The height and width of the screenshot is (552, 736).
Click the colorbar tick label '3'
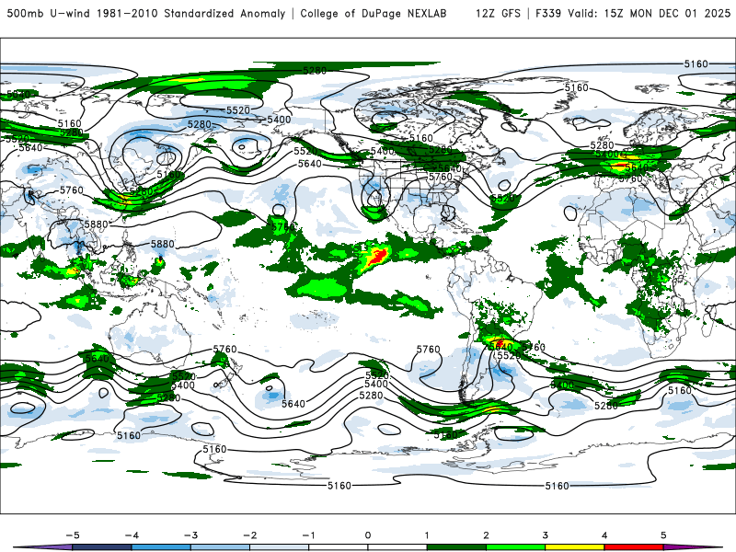pyautogui.click(x=546, y=535)
